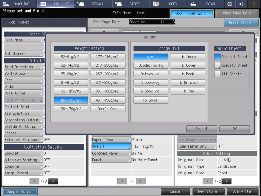The height and width of the screenshot is (196, 261).
Task: Confirm the weight dialog with OK
Action: (x=234, y=129)
